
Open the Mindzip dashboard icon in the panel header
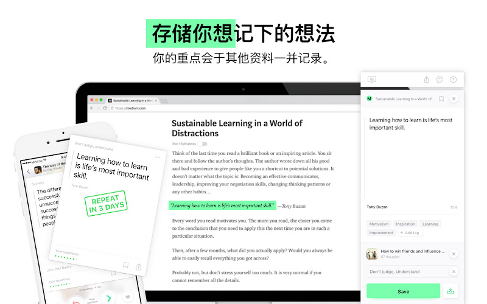point(372,80)
